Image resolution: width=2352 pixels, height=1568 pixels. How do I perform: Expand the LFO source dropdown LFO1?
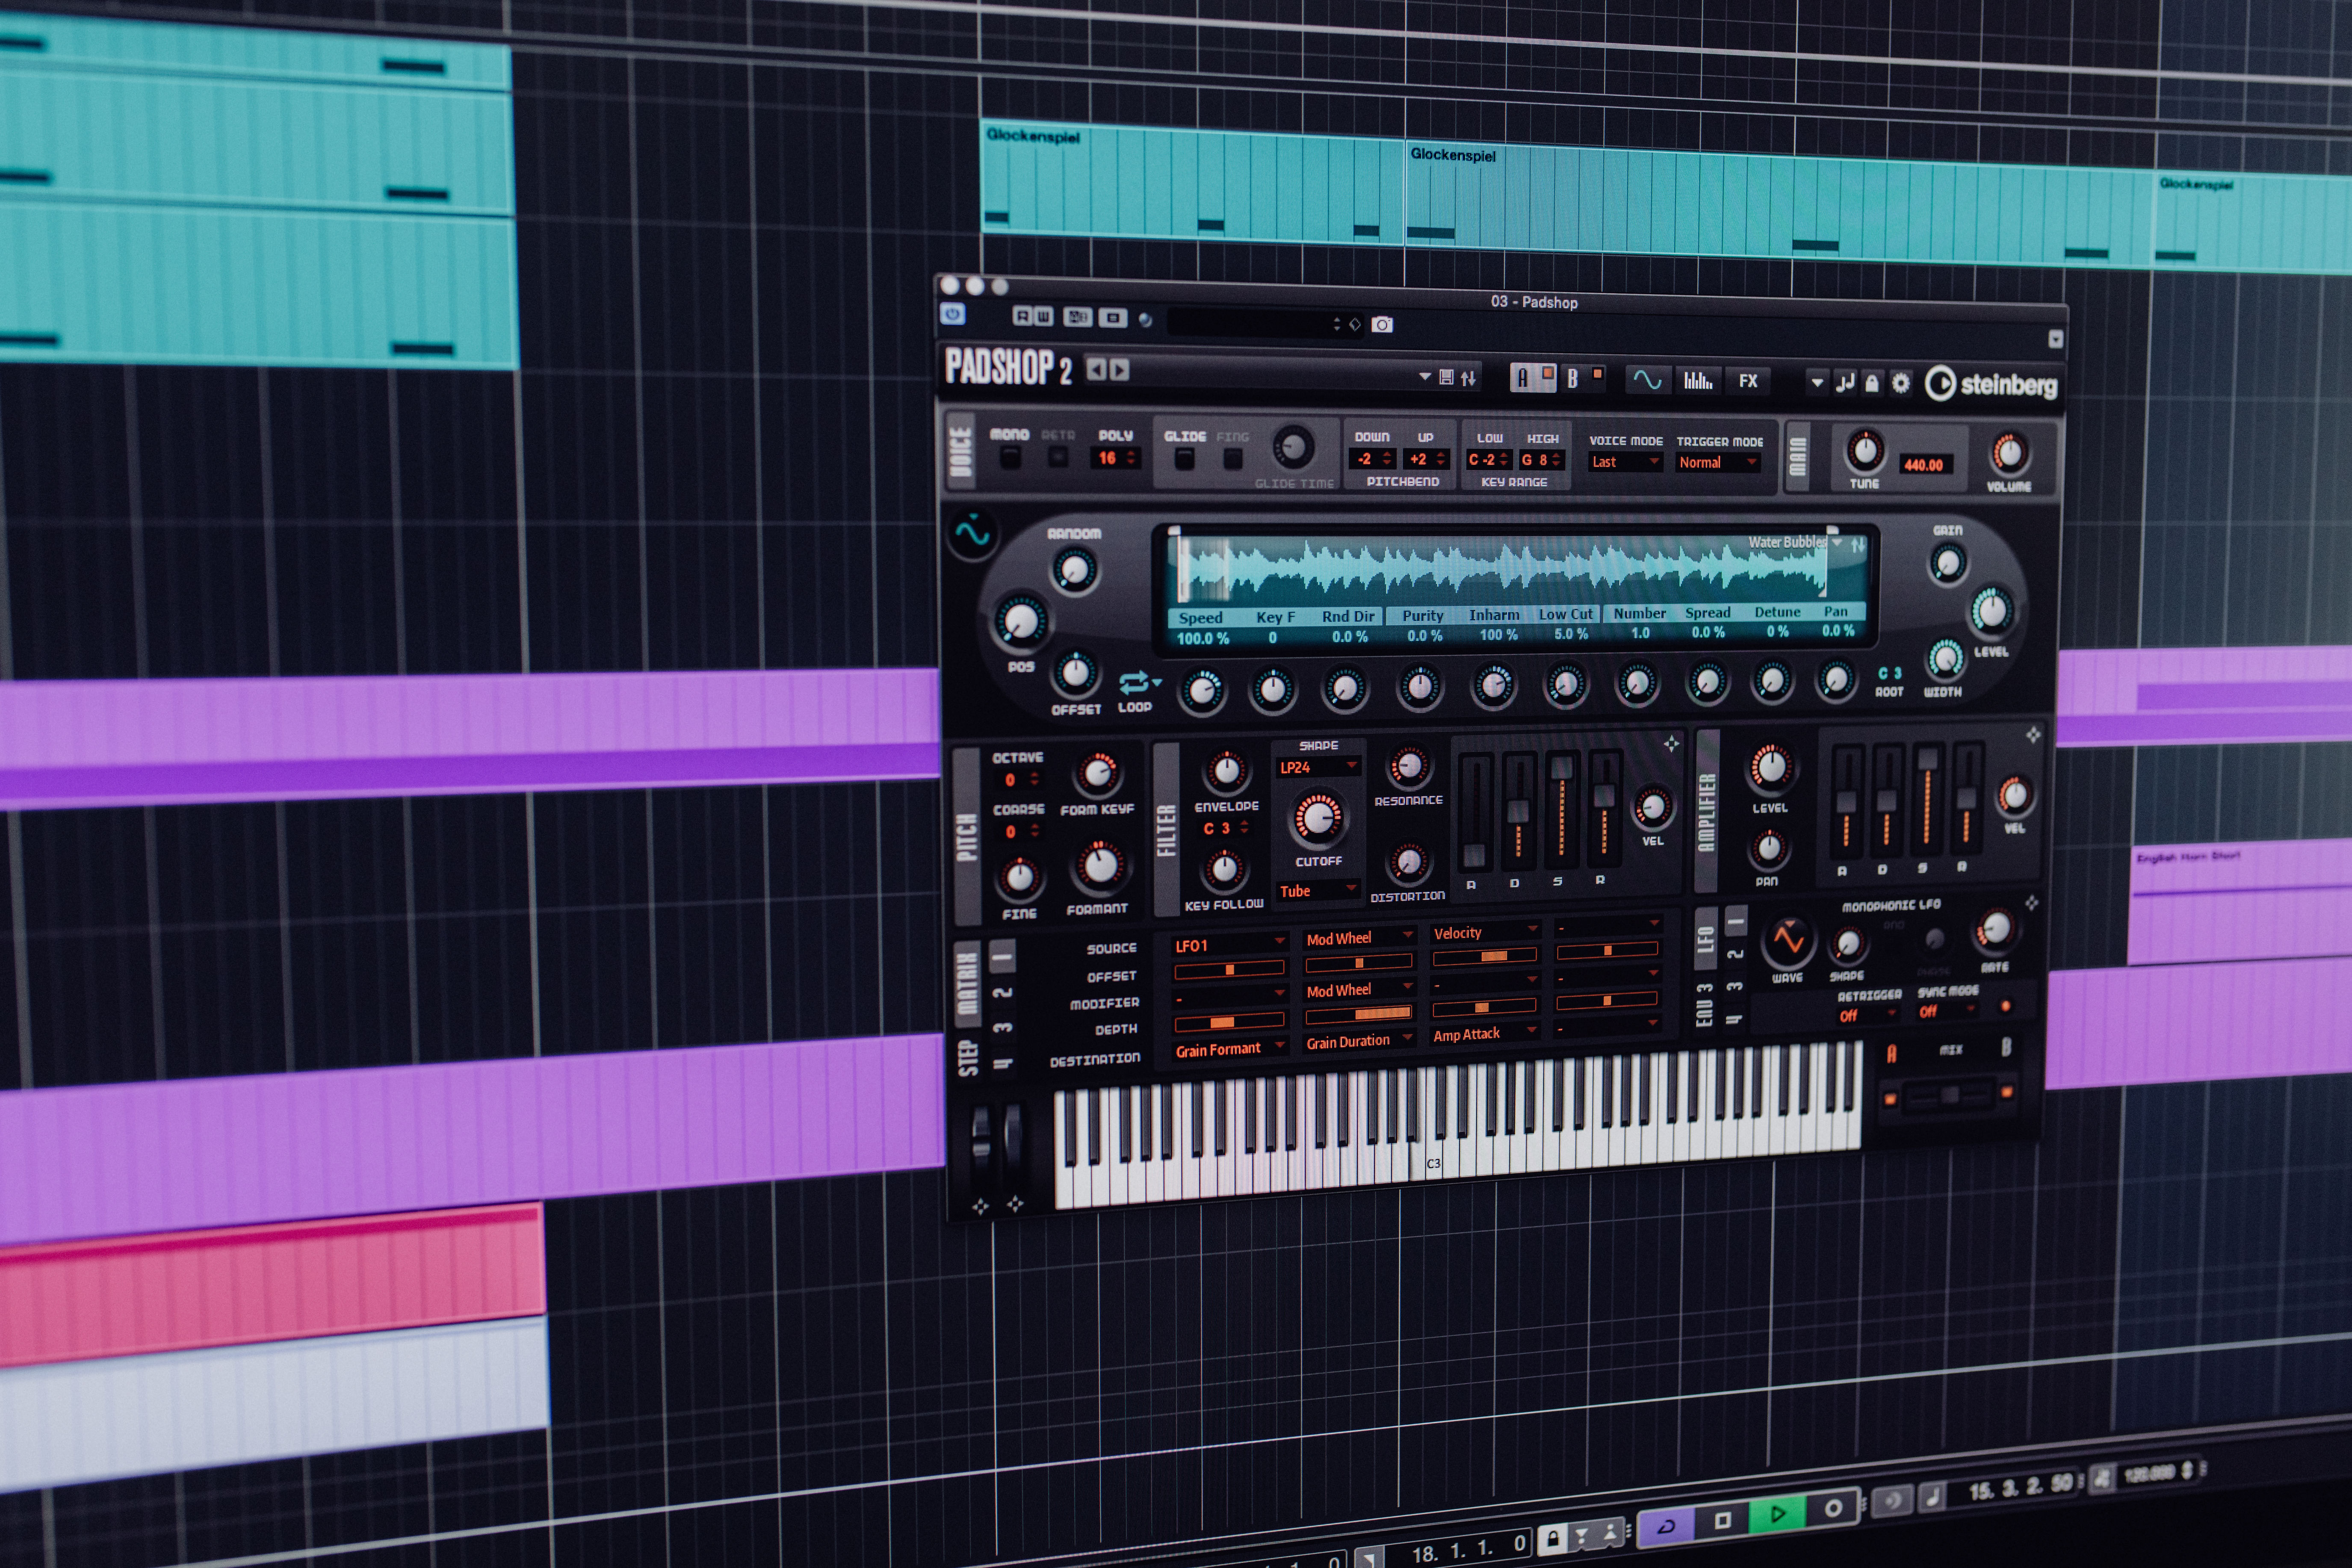click(1225, 940)
